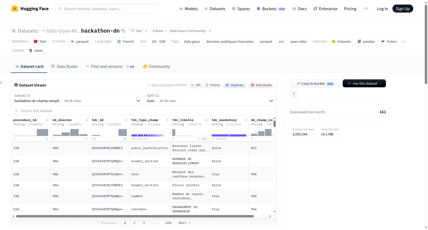Sort by the procedure_id column sort icon
The width and height of the screenshot is (428, 230).
(x=47, y=120)
